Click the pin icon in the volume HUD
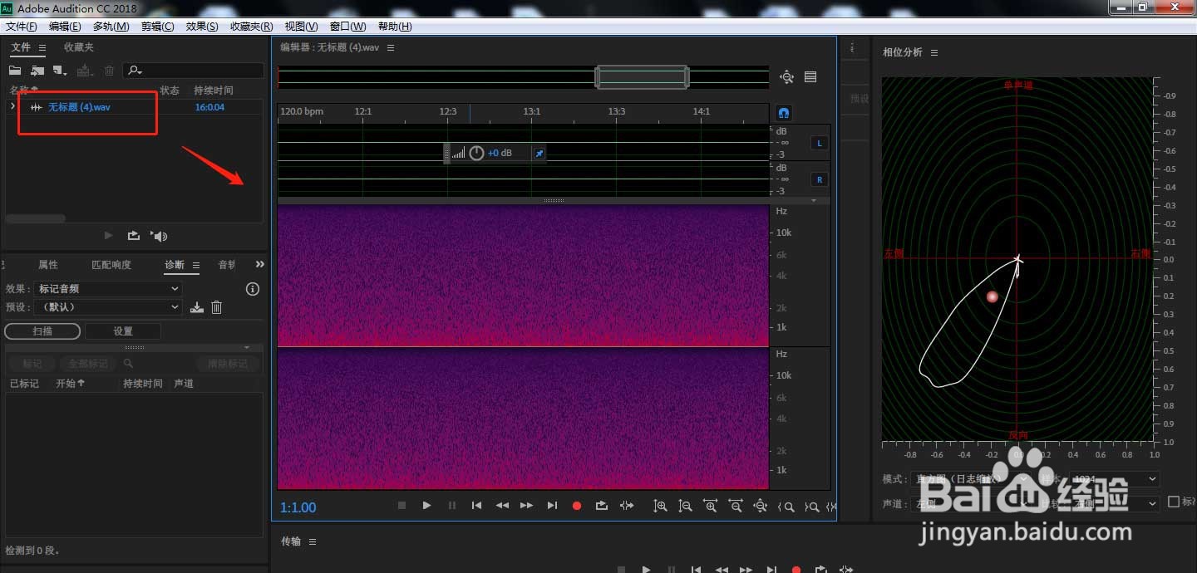Image resolution: width=1197 pixels, height=573 pixels. pos(539,154)
